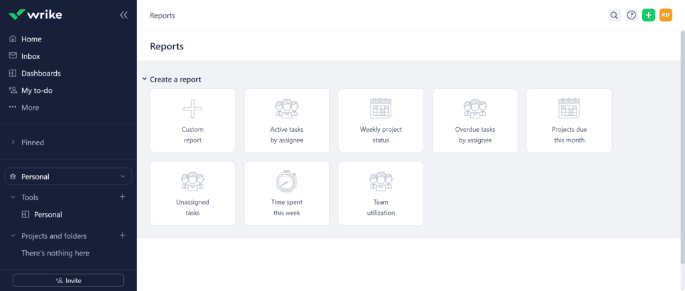Click the Team utilization people icon

tap(381, 181)
